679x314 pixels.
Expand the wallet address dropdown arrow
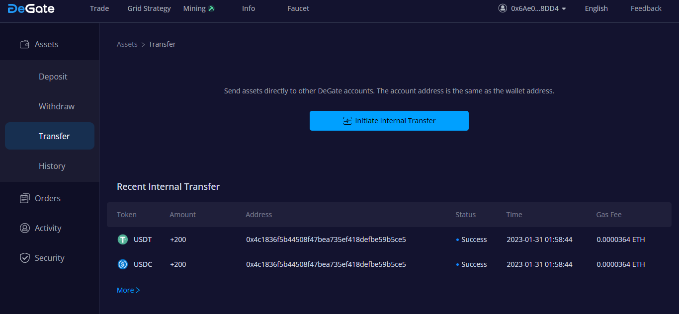point(564,9)
